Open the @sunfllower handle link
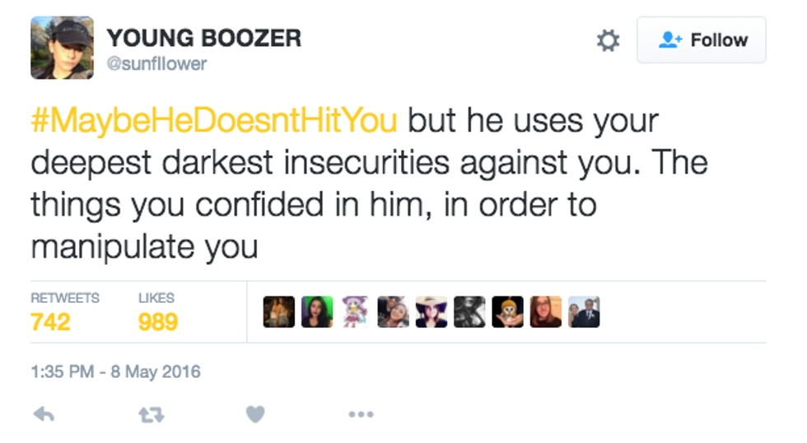Image resolution: width=807 pixels, height=443 pixels. (156, 63)
